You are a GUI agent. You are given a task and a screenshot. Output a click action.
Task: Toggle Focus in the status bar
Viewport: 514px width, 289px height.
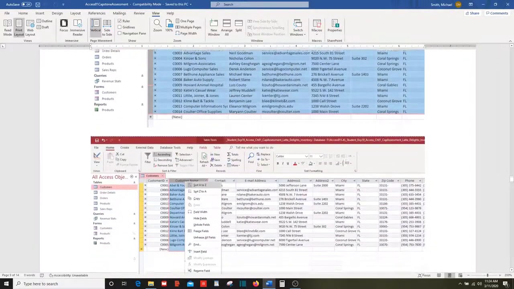point(424,275)
